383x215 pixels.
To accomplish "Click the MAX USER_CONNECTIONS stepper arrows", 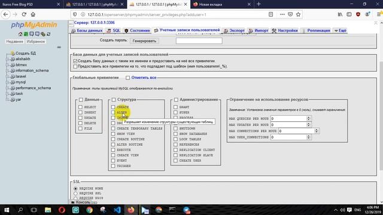I will click(x=309, y=137).
